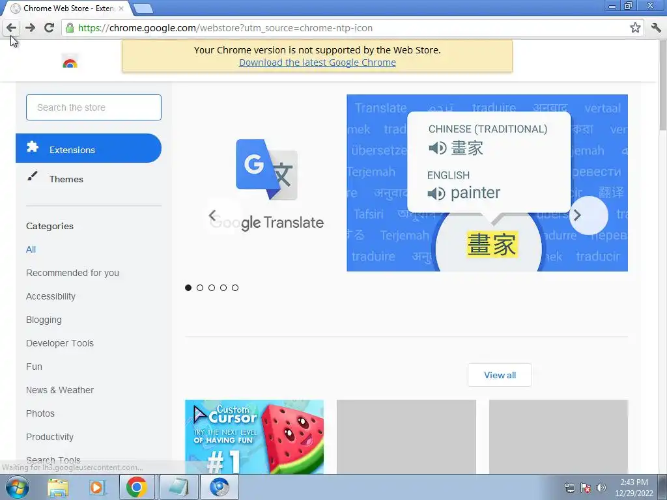This screenshot has width=667, height=500.
Task: Select the first carousel dot indicator
Action: pyautogui.click(x=188, y=288)
